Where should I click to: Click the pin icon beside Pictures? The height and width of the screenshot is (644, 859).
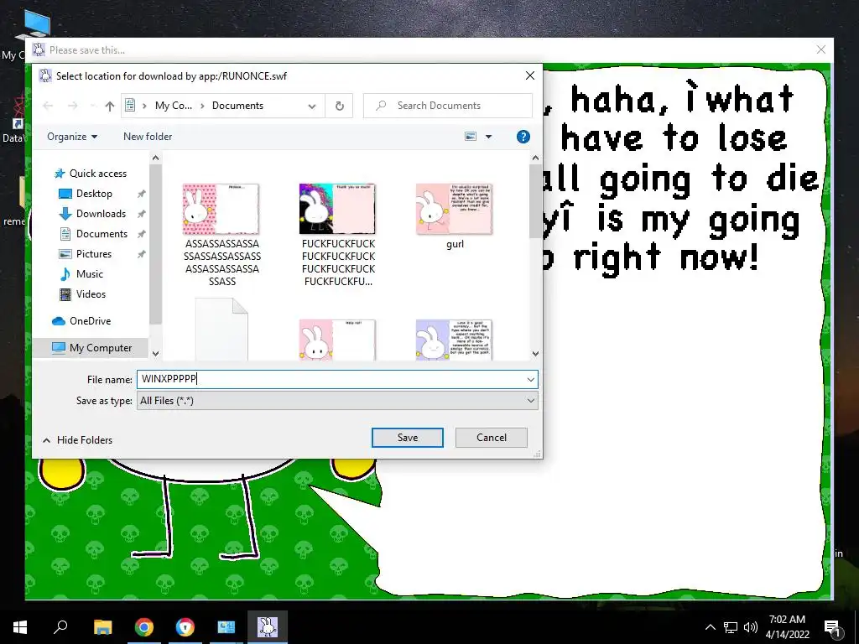[x=141, y=254]
